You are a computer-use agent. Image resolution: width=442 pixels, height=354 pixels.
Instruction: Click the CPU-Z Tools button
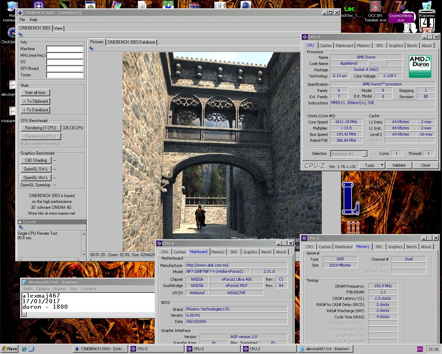pyautogui.click(x=369, y=165)
